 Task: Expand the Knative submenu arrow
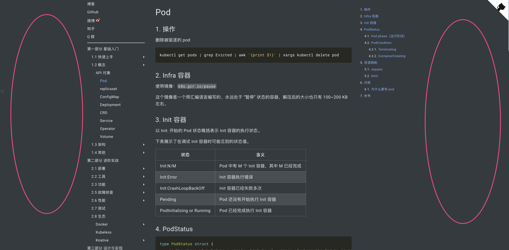pyautogui.click(x=144, y=240)
